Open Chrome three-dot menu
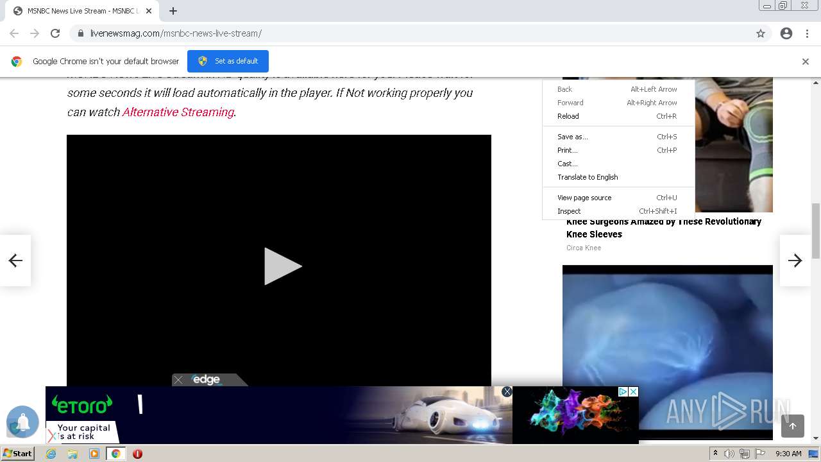This screenshot has height=462, width=821. pyautogui.click(x=807, y=33)
